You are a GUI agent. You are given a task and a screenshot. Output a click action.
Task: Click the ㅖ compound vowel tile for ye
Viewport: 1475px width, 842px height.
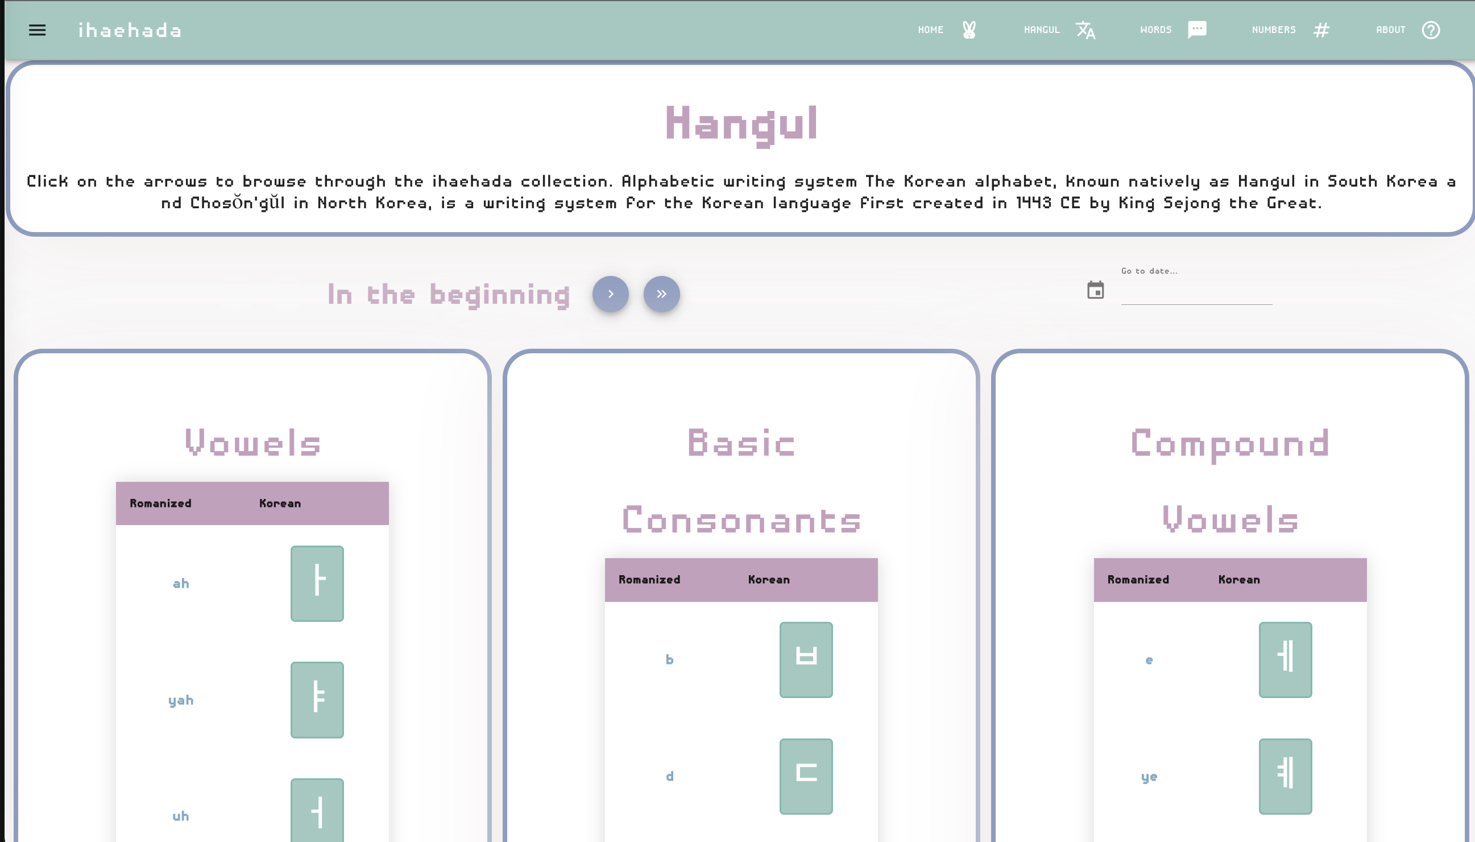coord(1286,776)
